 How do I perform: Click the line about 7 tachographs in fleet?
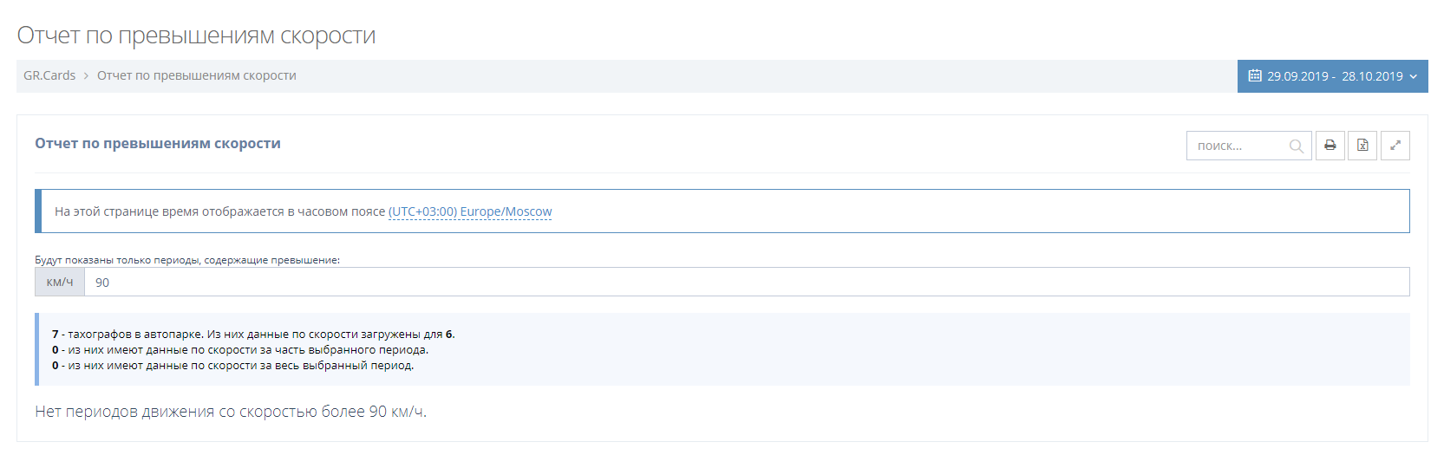pos(253,335)
